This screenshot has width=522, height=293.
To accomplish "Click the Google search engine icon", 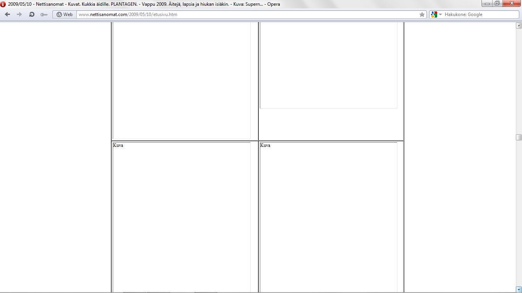I will (434, 14).
